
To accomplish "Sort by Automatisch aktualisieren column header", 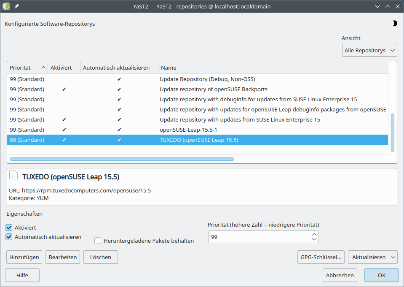I will 119,68.
